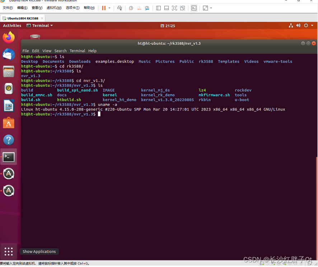The height and width of the screenshot is (267, 318).
Task: Open the VMware 帮助(H) menu
Action: tap(89, 8)
